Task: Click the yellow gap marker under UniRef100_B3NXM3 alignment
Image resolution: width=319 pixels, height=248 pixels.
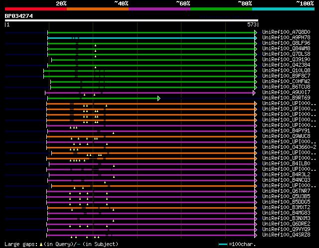Action: click(x=113, y=221)
